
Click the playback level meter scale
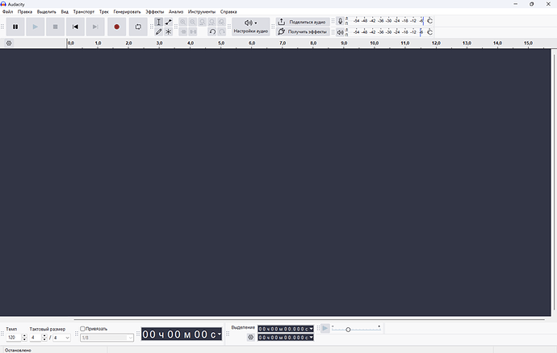pos(388,32)
